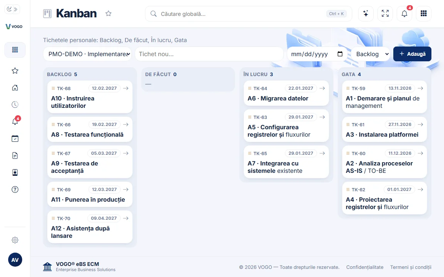This screenshot has height=277, width=444.
Task: Open sidebar notifications bell with badge
Action: coord(15,122)
